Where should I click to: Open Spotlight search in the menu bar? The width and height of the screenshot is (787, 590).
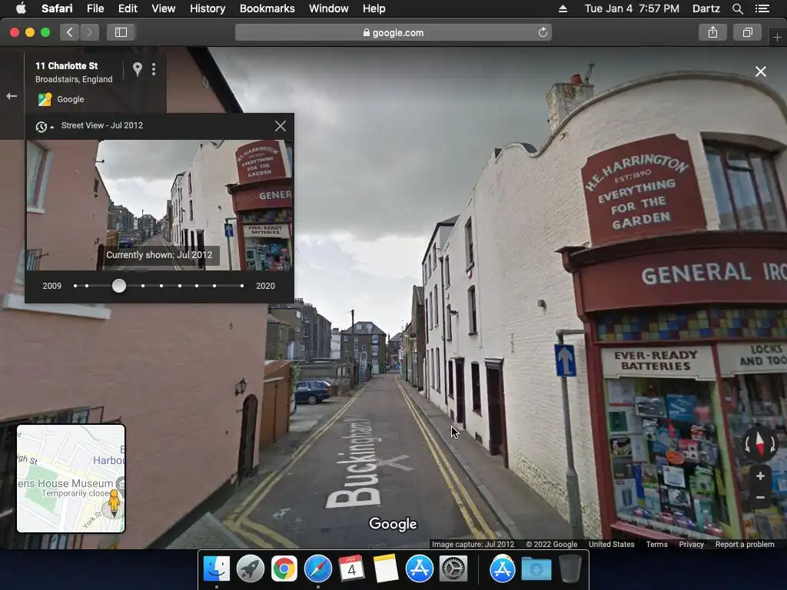(x=737, y=8)
